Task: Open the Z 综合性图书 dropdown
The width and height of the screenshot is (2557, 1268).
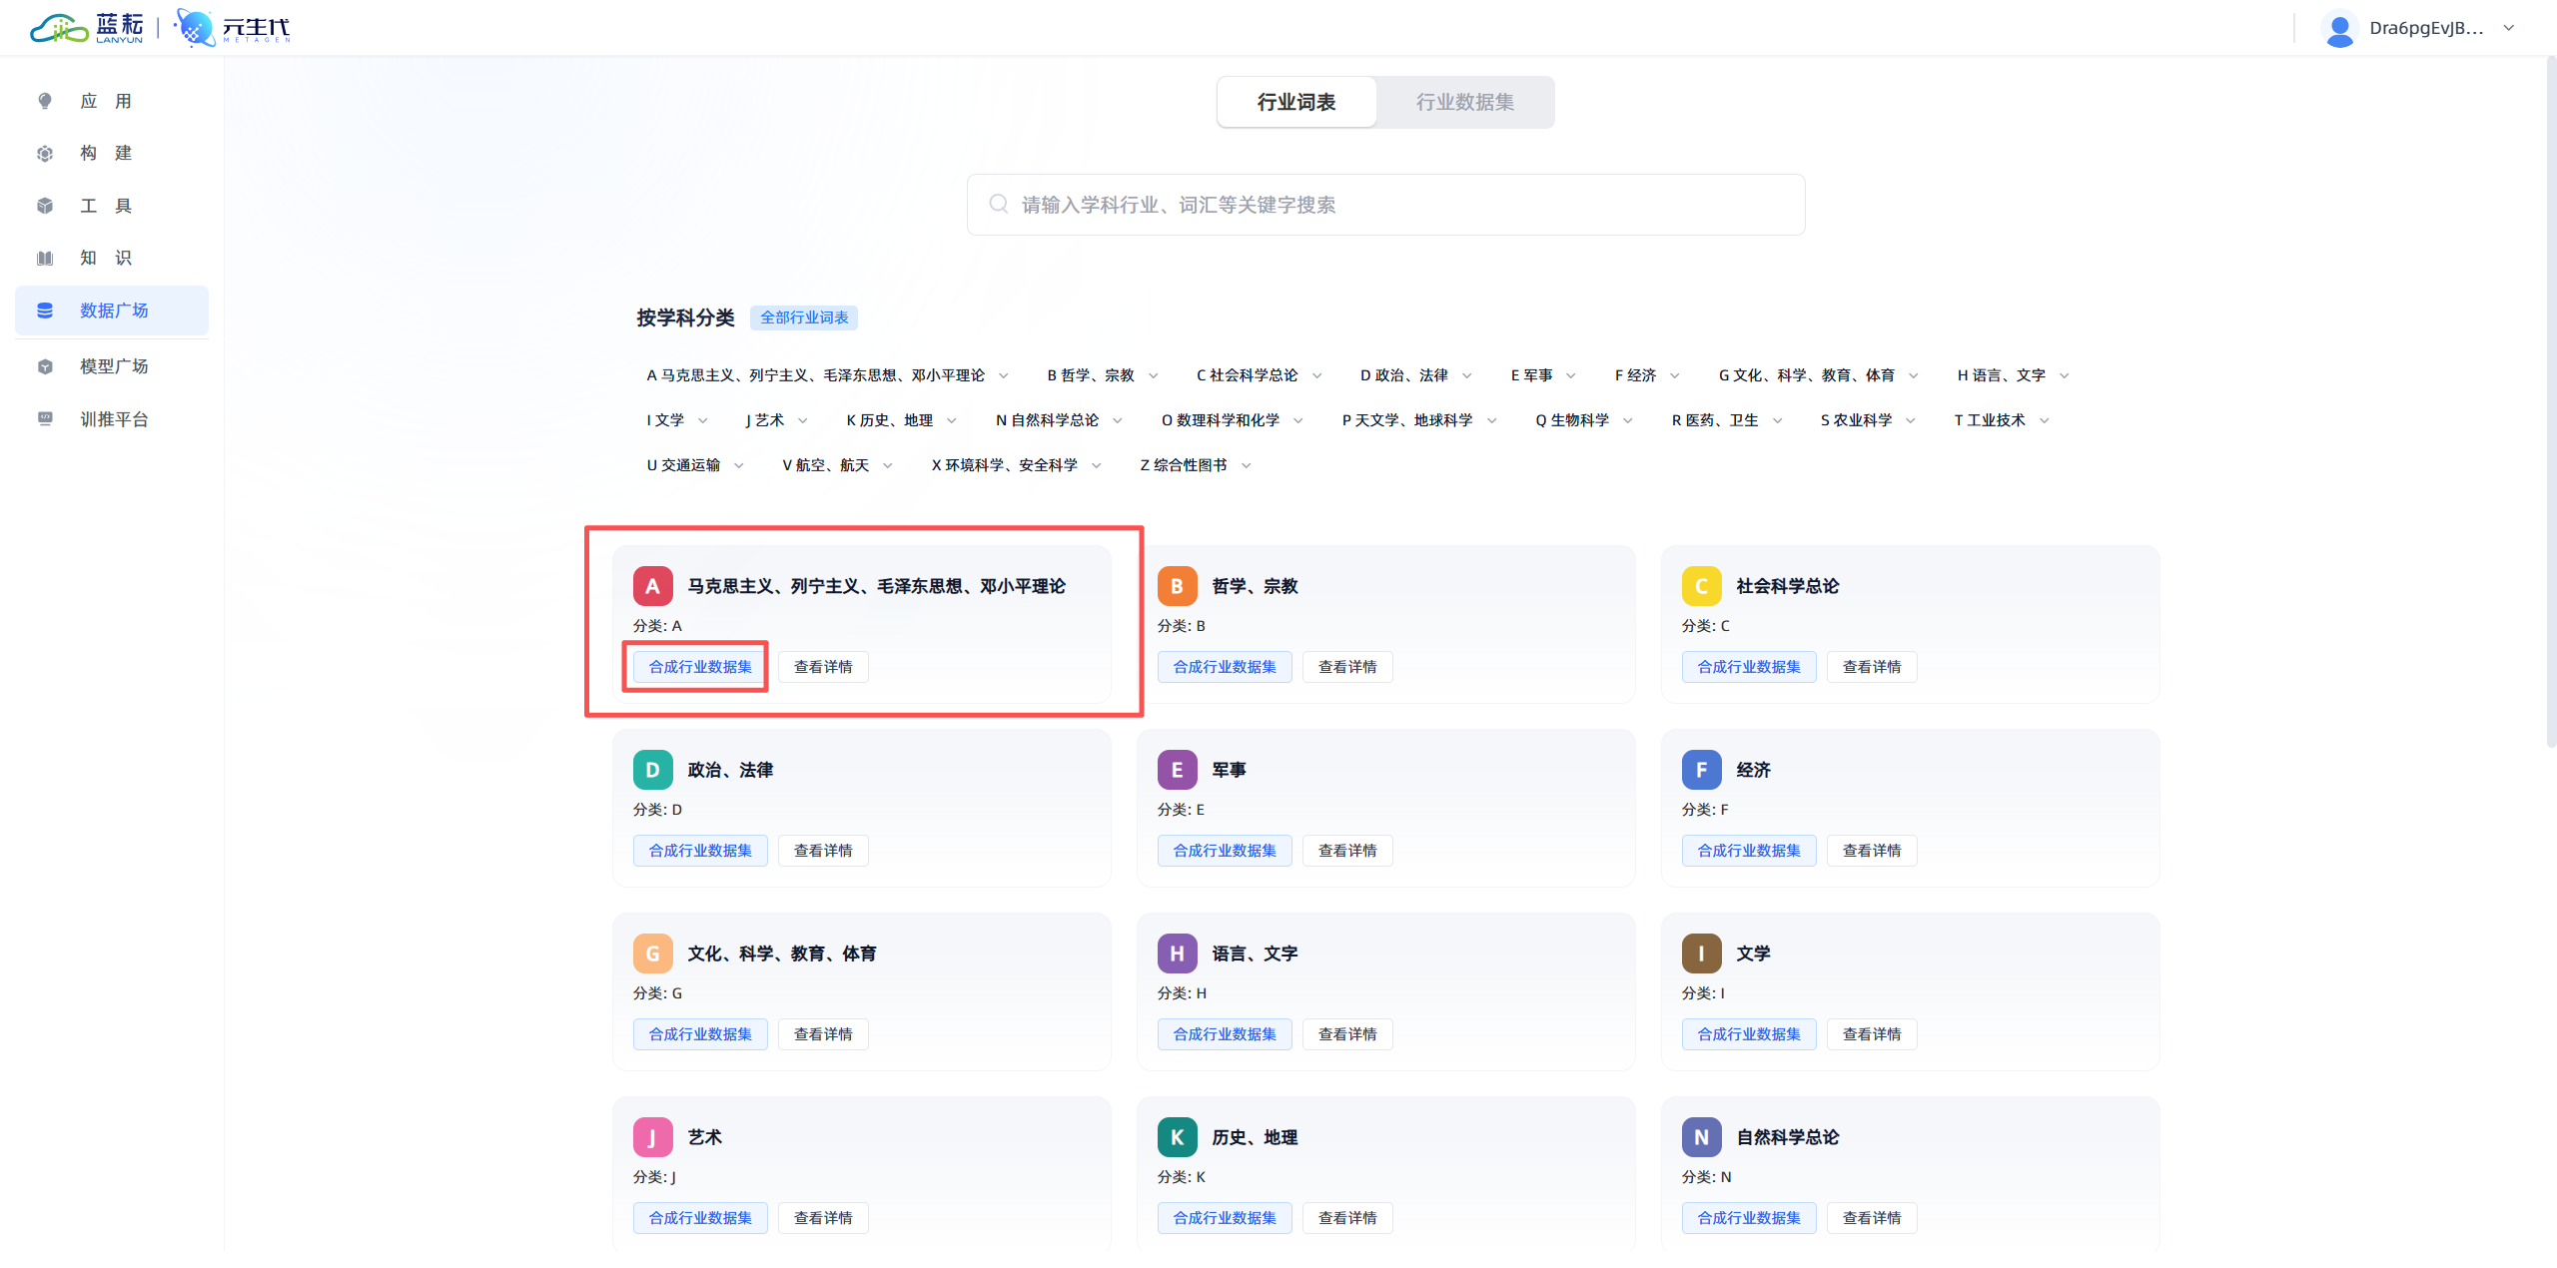Action: (x=1195, y=465)
